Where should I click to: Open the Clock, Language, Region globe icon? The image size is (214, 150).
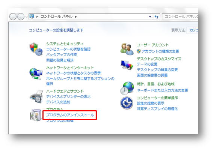[127, 88]
